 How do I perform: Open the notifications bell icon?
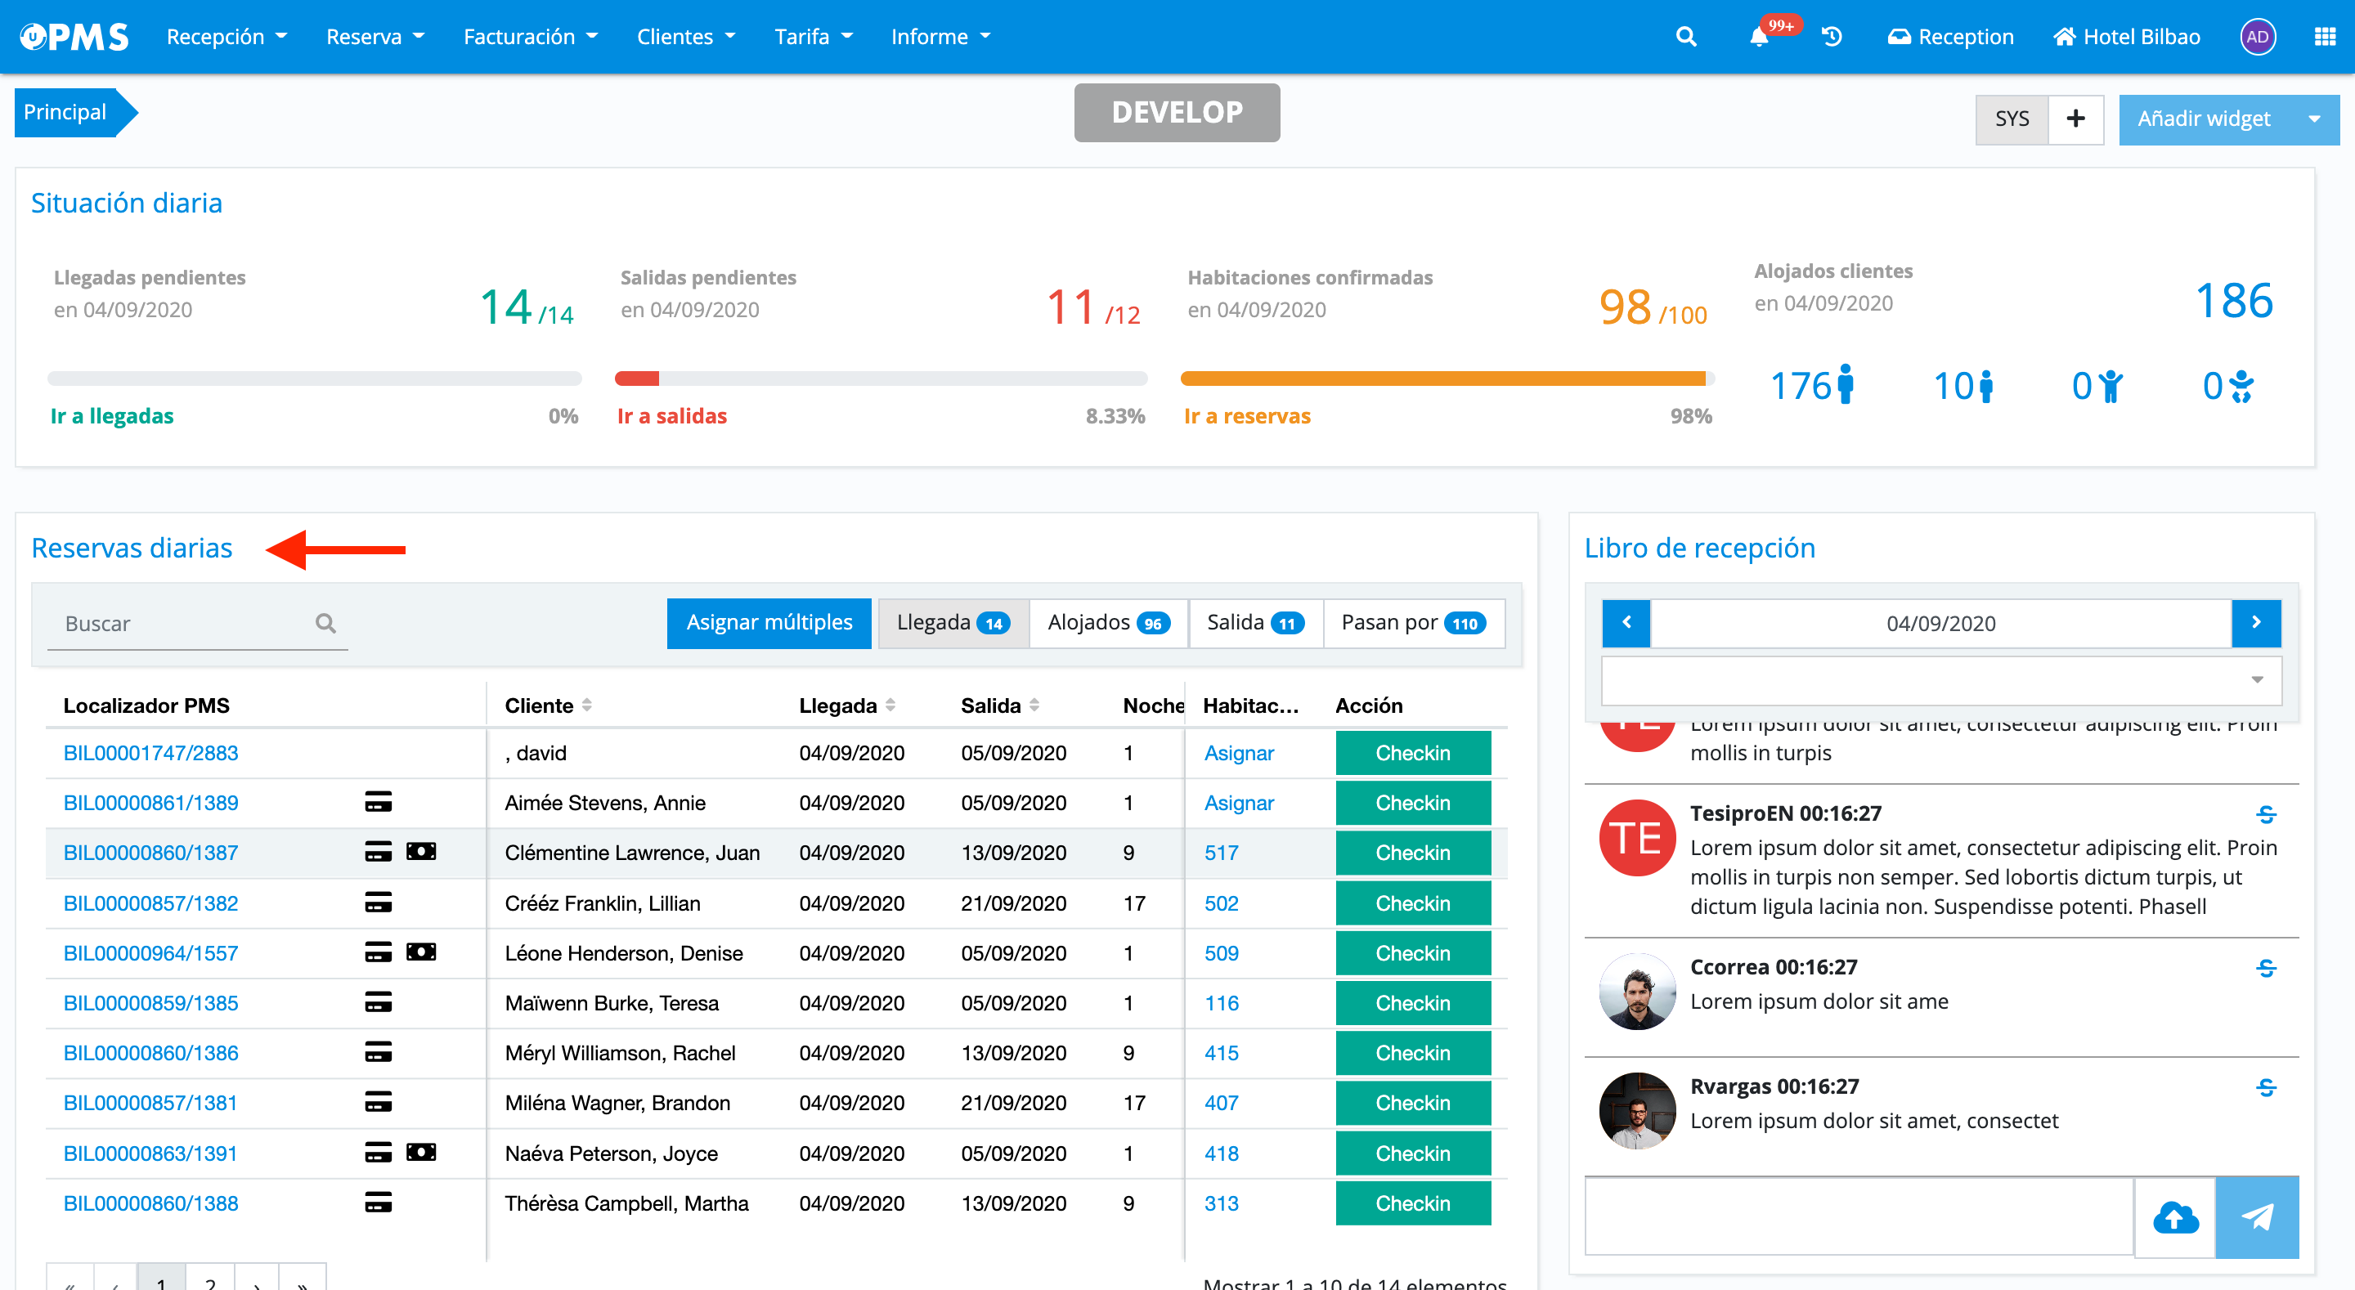point(1758,37)
